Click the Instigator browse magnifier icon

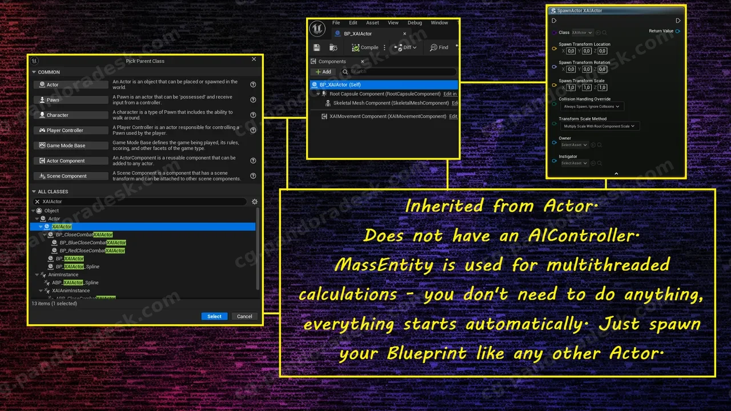[599, 163]
